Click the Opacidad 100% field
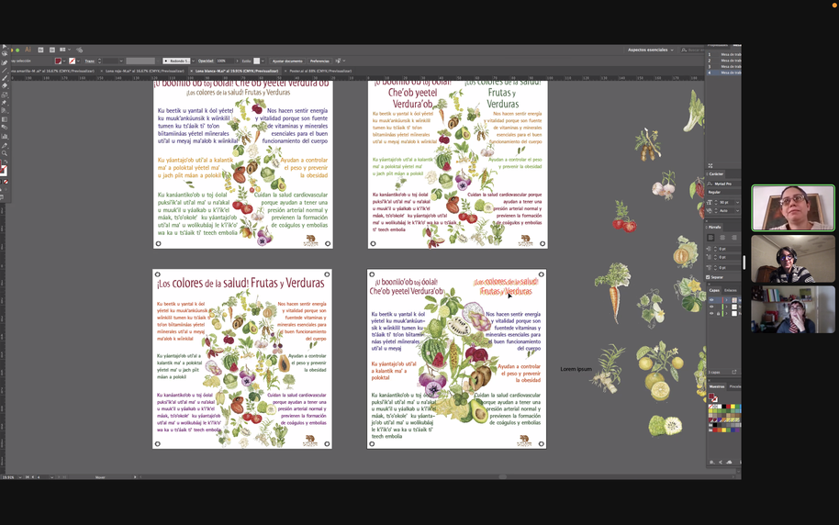Screen dimensions: 839x525 click(x=224, y=61)
